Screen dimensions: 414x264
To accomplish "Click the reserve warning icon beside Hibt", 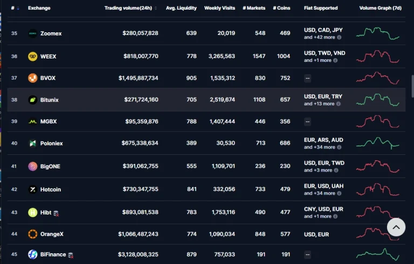I will 56,213.
